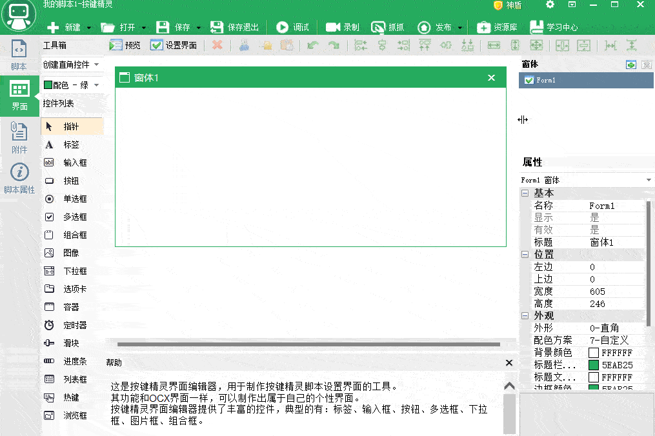The image size is (655, 436).
Task: Switch to the 界面 sidebar tab
Action: pos(19,95)
